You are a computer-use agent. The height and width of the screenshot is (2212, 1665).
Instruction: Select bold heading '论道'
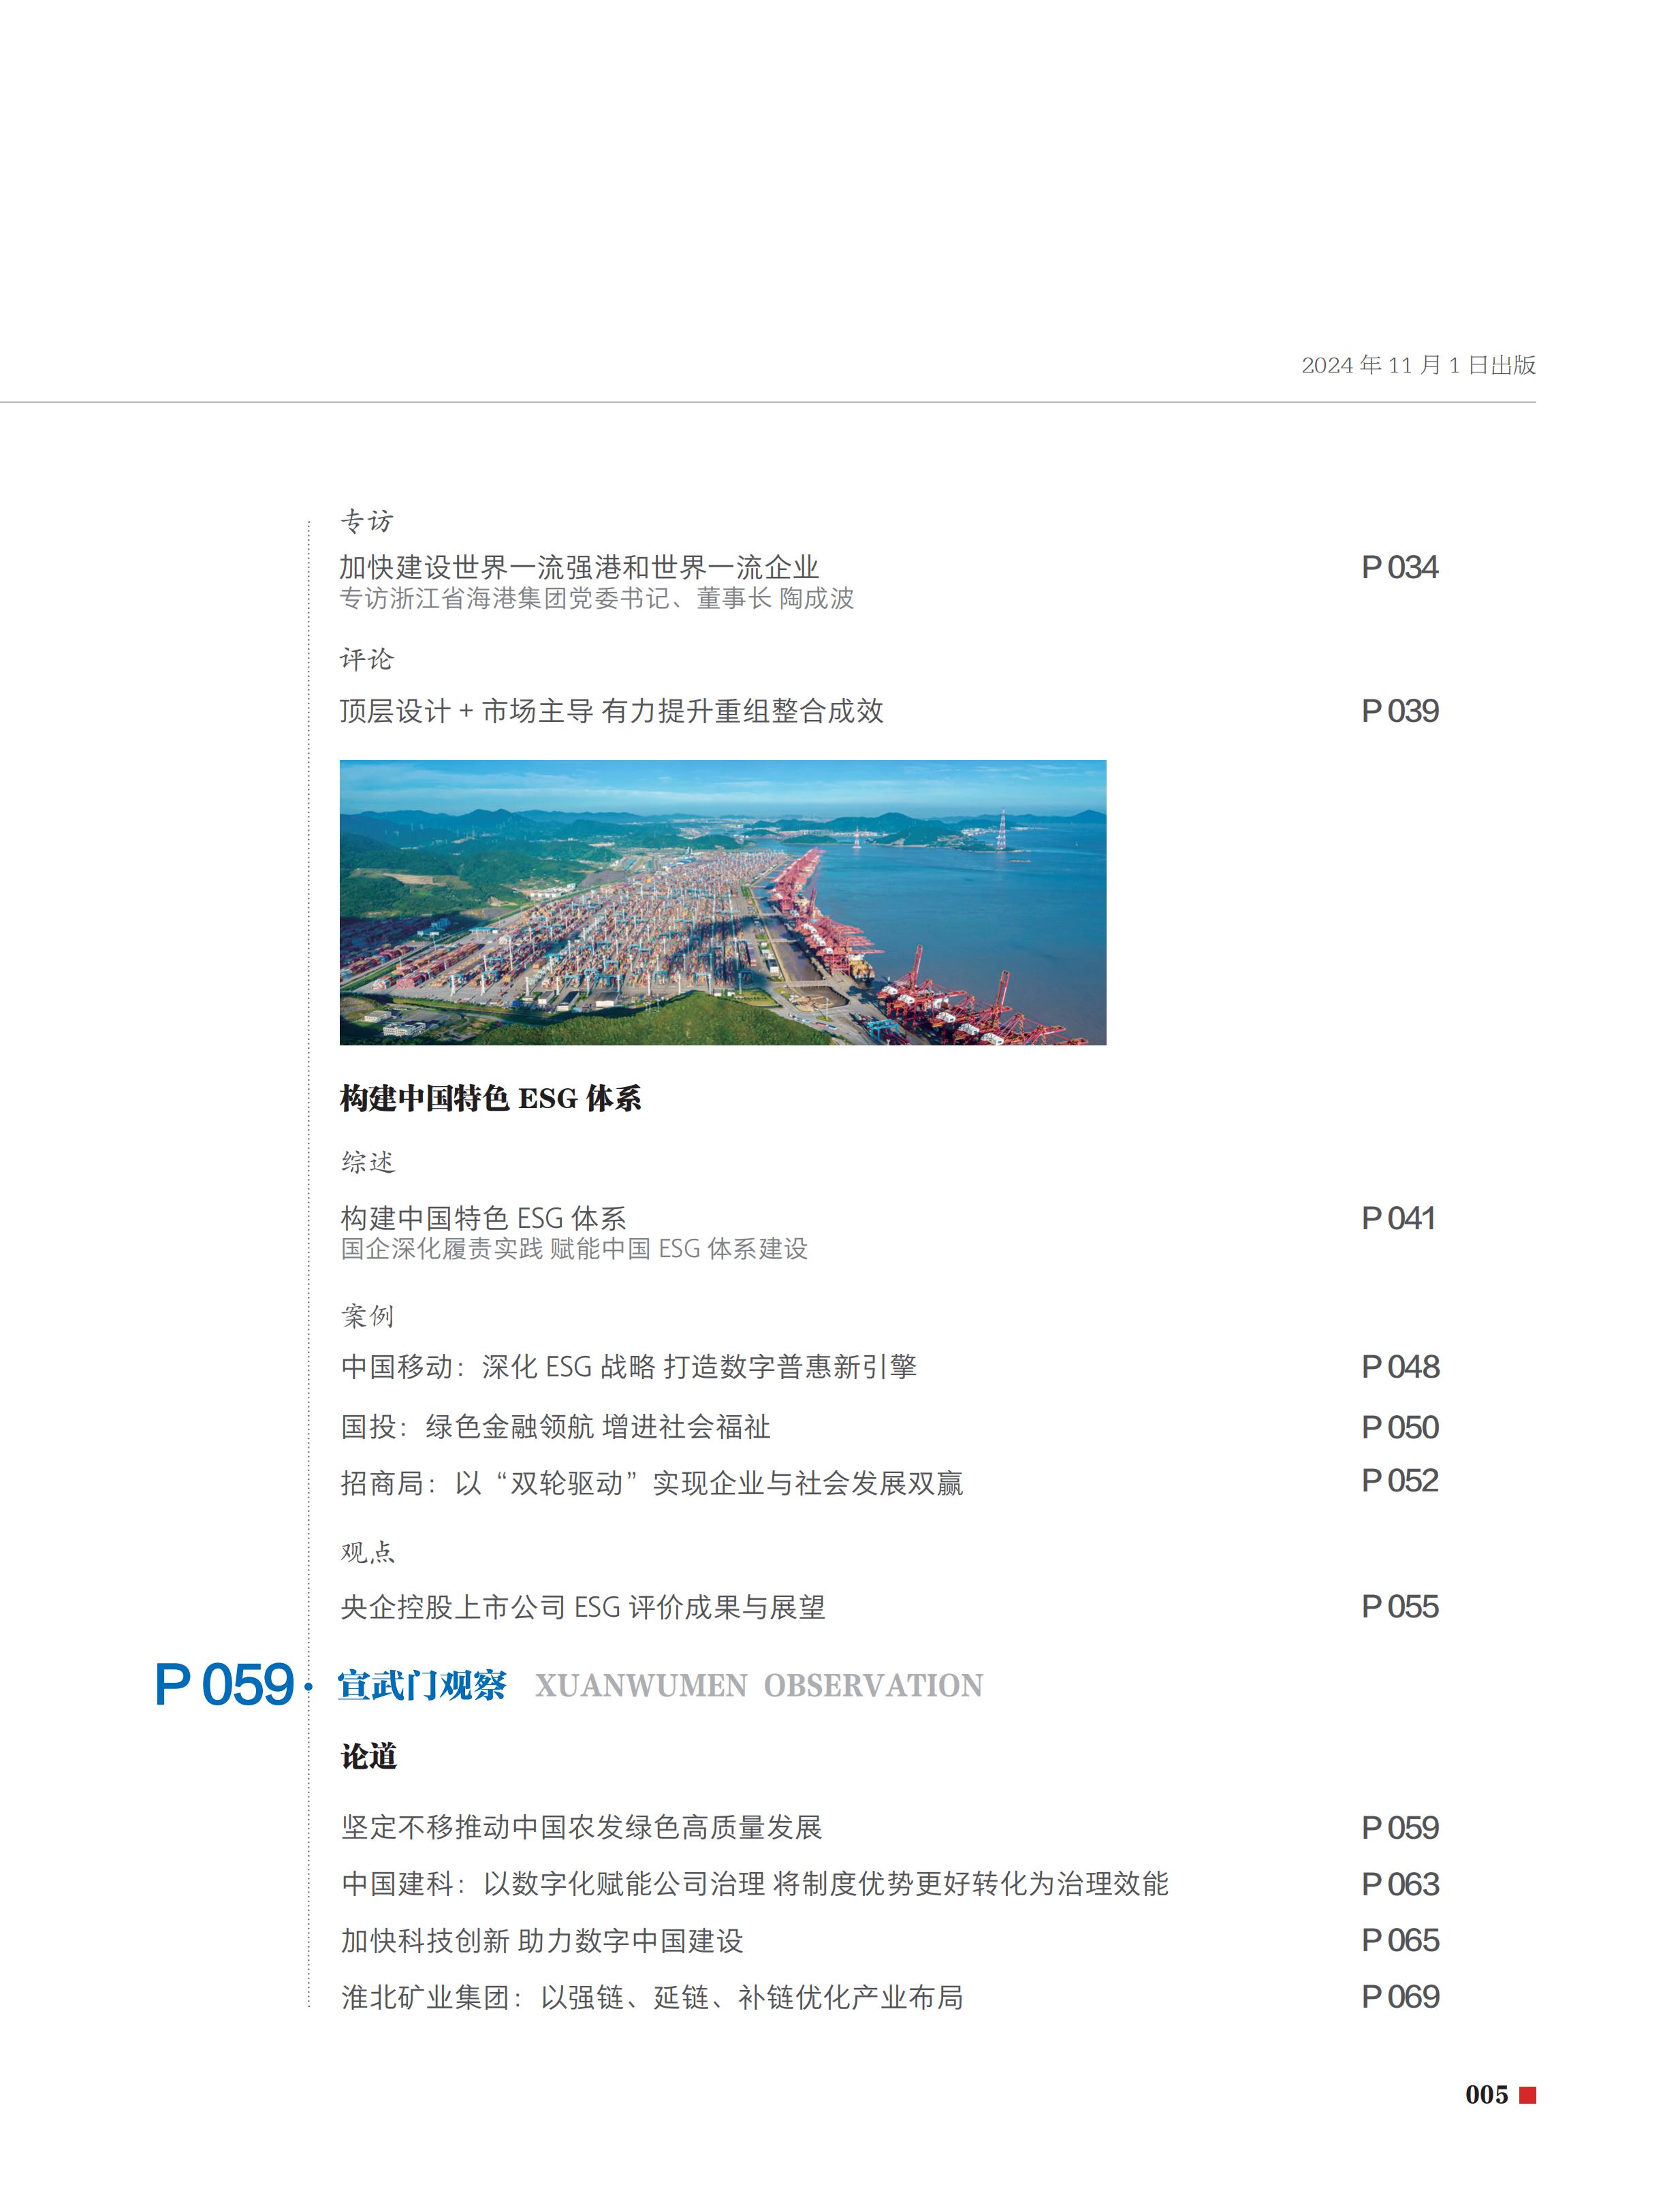tap(369, 1757)
